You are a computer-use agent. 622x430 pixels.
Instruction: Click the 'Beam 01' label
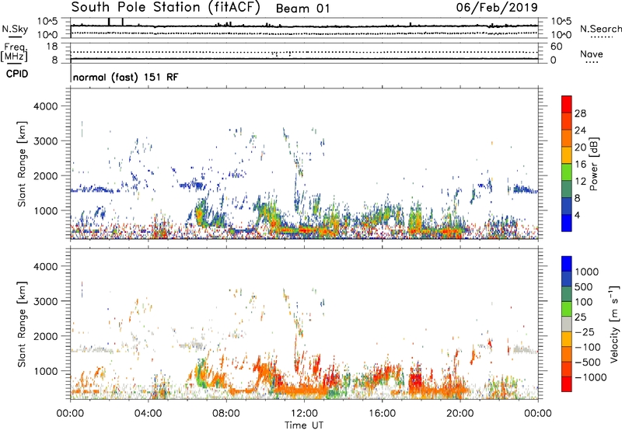click(x=302, y=9)
